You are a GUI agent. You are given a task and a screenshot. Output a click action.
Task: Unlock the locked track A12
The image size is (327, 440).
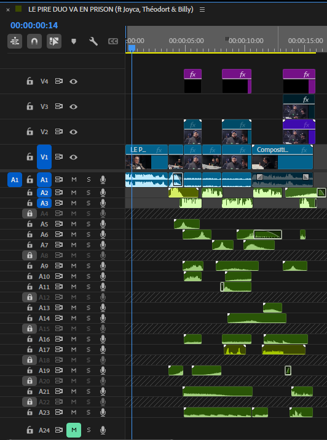point(30,297)
